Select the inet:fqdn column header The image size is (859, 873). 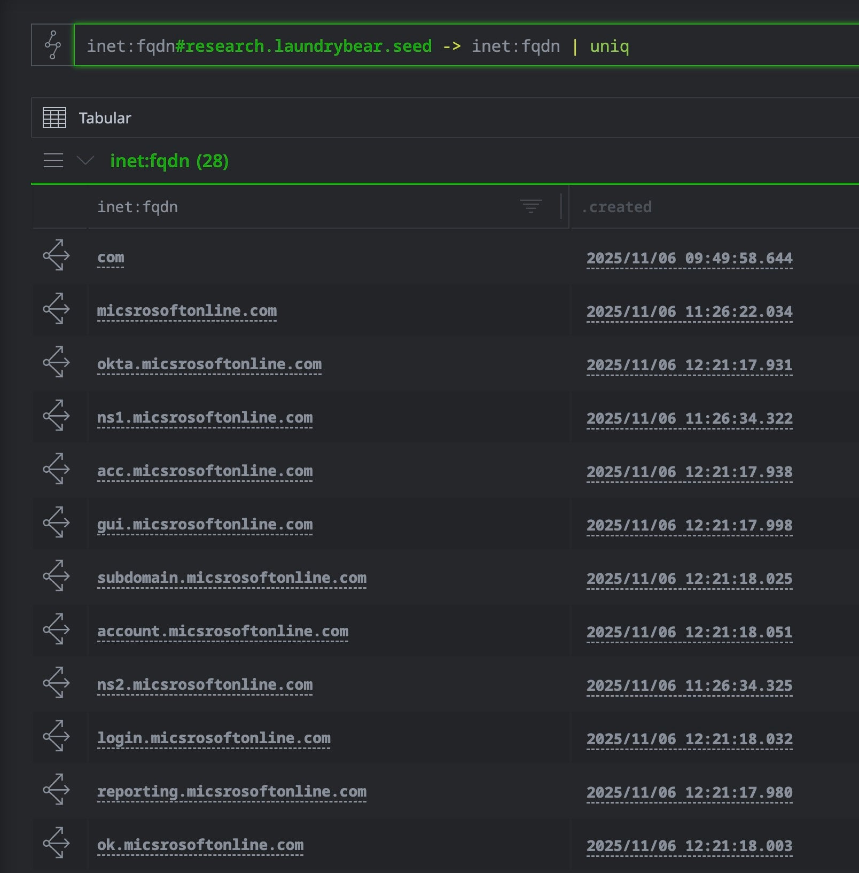coord(138,207)
